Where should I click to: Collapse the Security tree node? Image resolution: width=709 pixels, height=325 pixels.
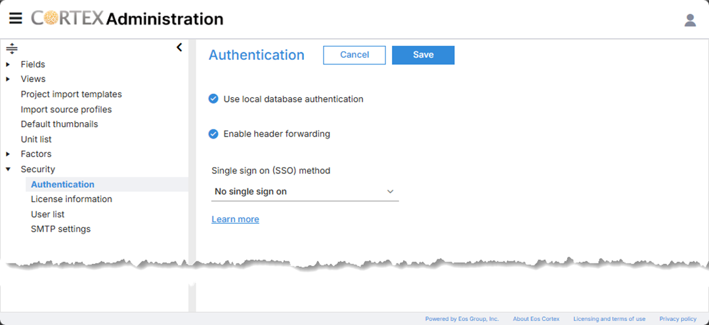pos(8,169)
